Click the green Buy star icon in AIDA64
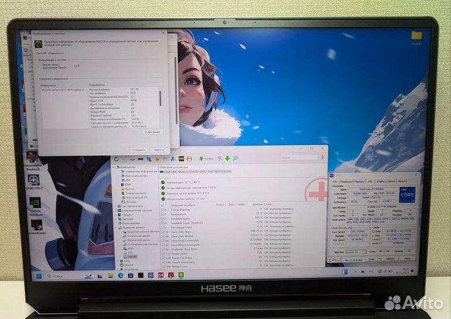 (x=202, y=158)
